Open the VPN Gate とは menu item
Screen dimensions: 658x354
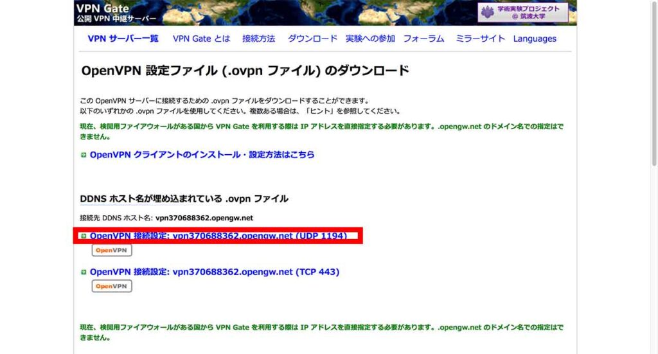(201, 39)
